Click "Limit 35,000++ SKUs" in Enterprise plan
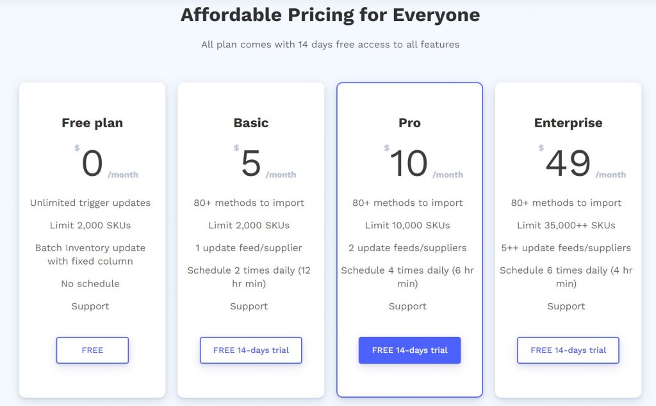The image size is (656, 406). tap(566, 225)
